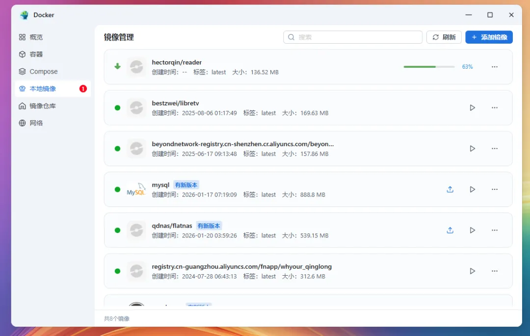Screen dimensions: 530x336
Task: Click the green status dot for qdnas/flatnas
Action: click(117, 231)
